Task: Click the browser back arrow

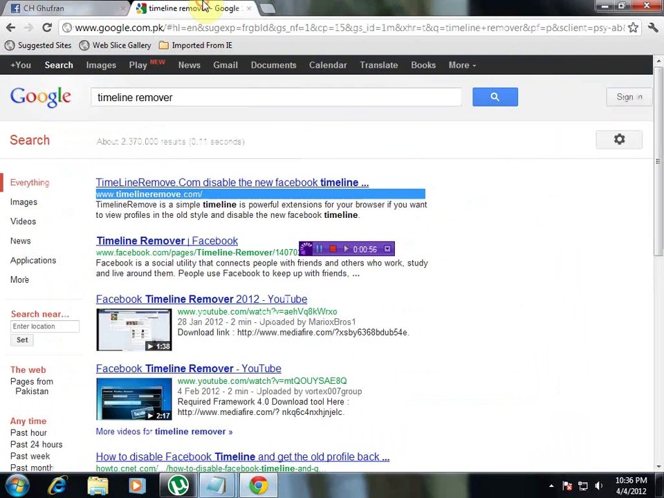Action: tap(10, 28)
